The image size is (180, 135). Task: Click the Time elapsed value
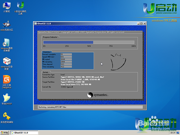66,64
